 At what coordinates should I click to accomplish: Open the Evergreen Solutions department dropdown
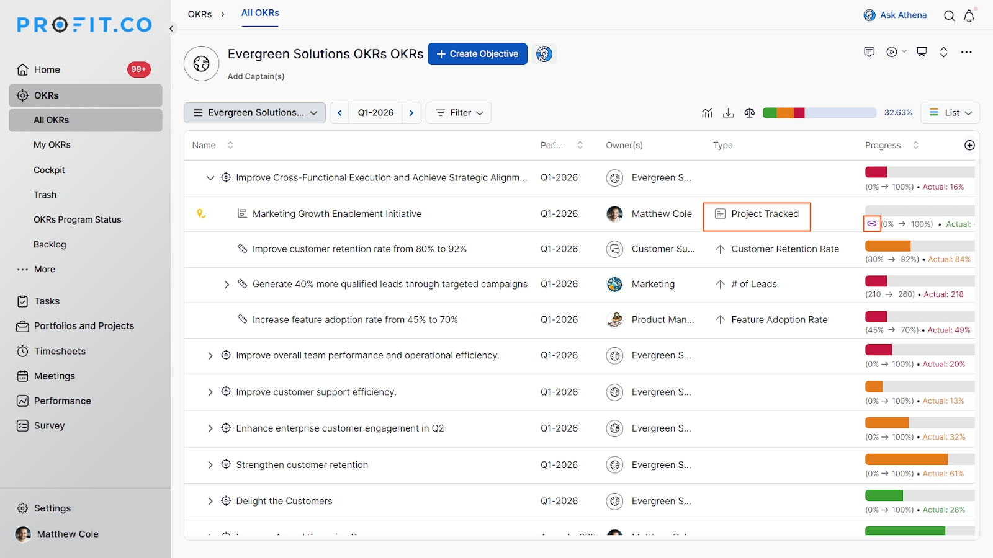pos(254,113)
